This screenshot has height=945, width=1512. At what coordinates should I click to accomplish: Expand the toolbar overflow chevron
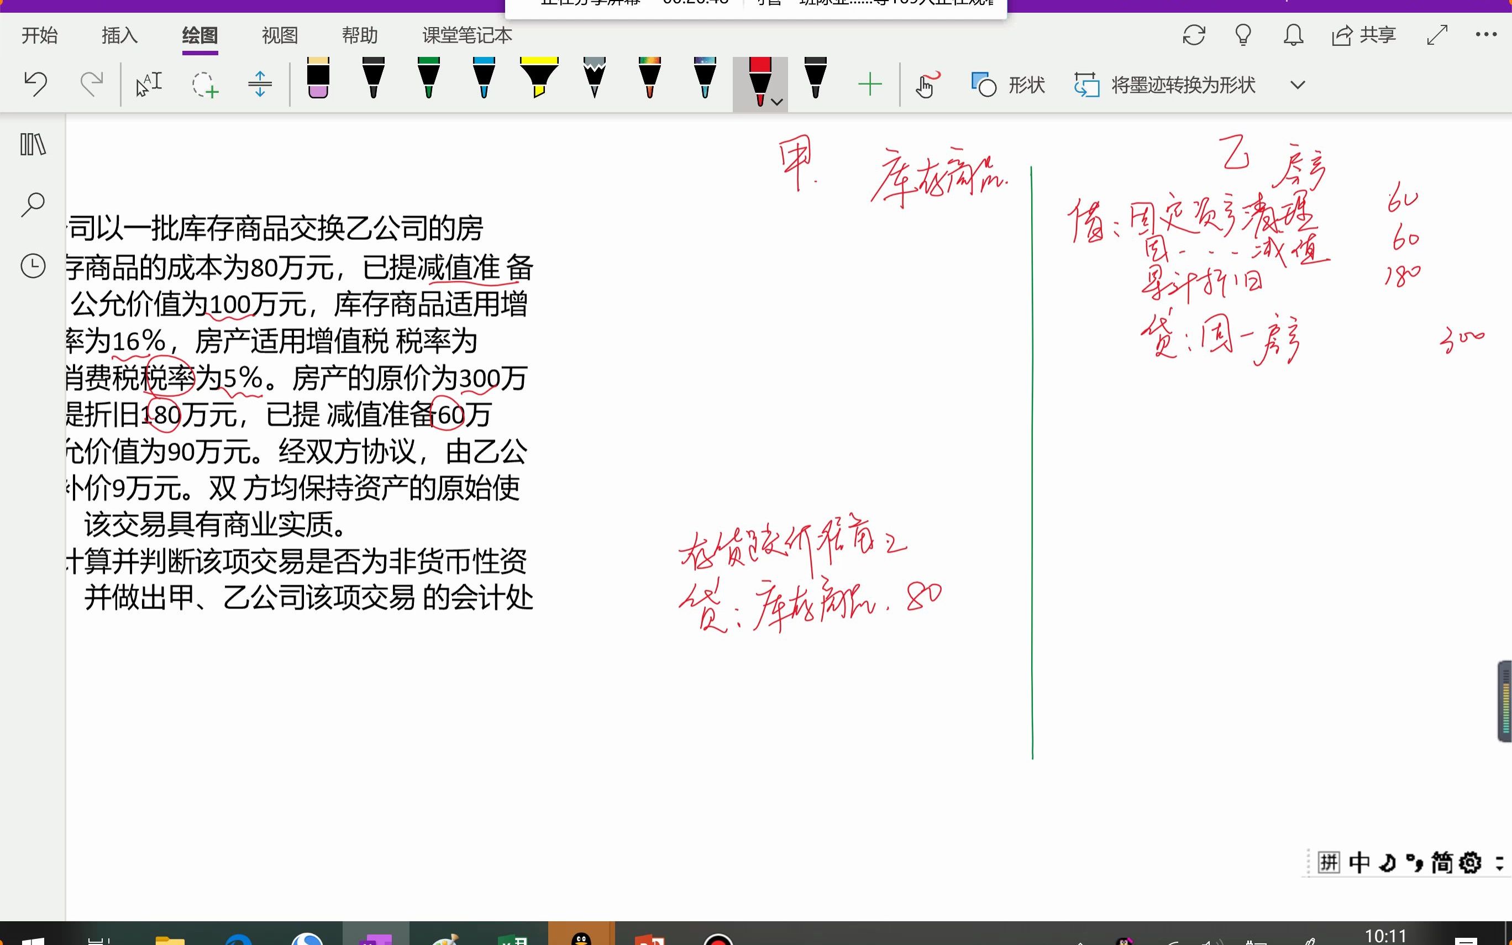(1298, 85)
